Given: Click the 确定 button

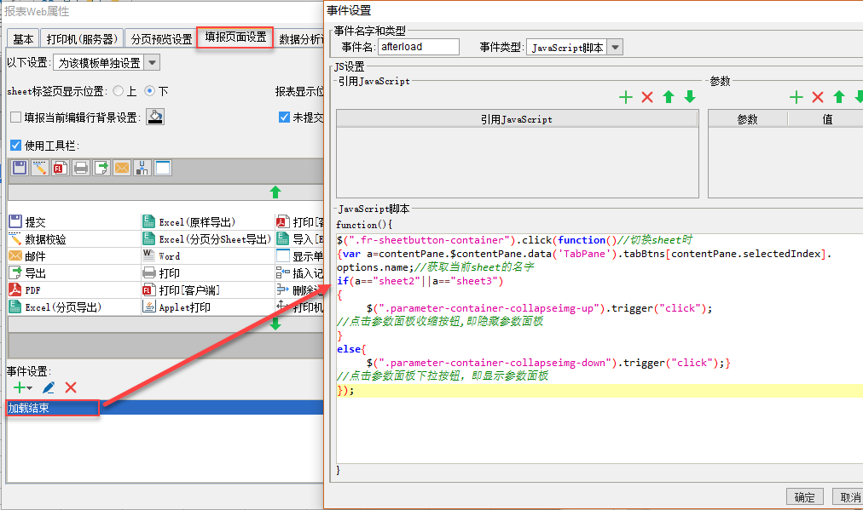Looking at the screenshot, I should 805,497.
